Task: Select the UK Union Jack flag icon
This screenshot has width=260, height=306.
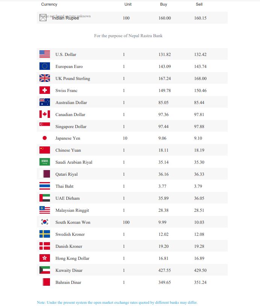Action: (x=45, y=78)
